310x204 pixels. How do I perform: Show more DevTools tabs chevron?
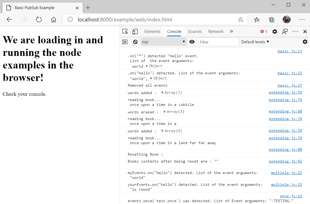[231, 31]
